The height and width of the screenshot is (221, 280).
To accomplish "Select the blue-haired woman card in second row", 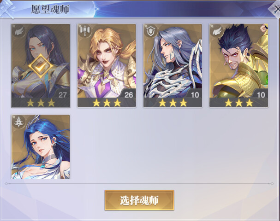I will coord(41,147).
